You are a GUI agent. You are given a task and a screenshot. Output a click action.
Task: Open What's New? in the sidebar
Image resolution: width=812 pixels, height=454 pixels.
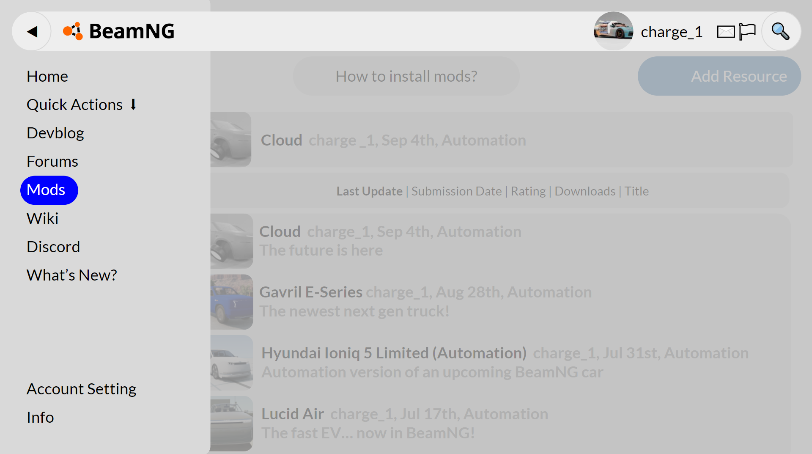[x=72, y=275]
